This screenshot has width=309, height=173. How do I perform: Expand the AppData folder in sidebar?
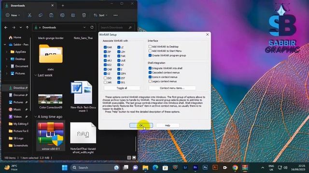7,52
